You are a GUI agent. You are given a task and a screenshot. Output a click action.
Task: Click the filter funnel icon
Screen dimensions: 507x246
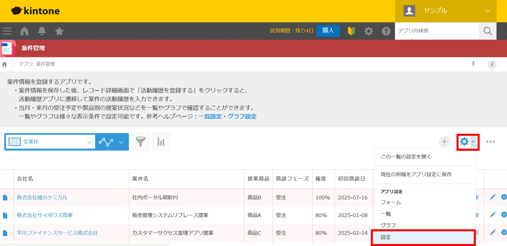pyautogui.click(x=140, y=142)
